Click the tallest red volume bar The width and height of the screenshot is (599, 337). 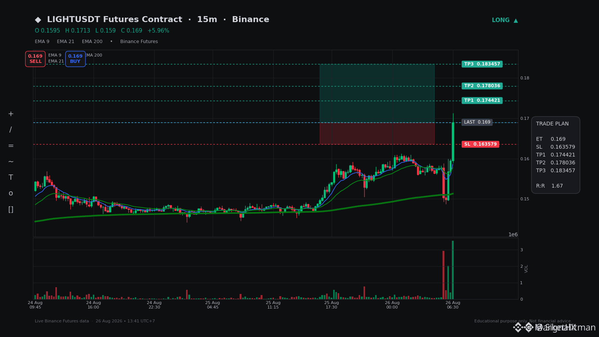coord(443,275)
